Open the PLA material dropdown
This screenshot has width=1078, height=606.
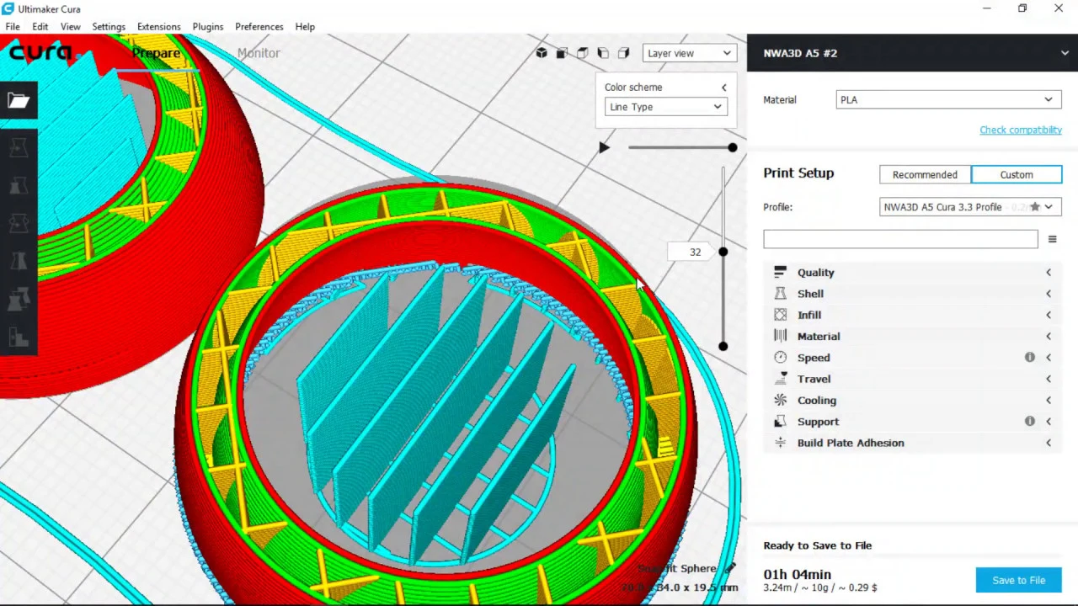click(x=948, y=99)
